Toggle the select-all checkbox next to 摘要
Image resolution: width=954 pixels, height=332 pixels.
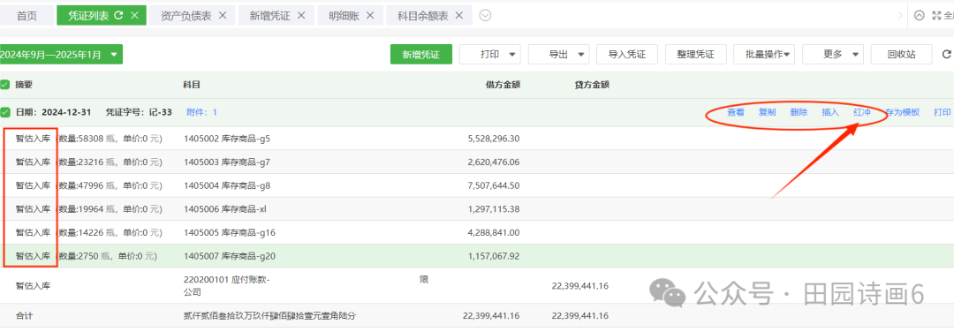tap(5, 85)
